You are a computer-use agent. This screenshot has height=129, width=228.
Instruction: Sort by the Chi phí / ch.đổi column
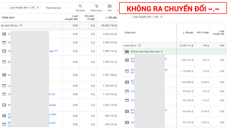(x=90, y=18)
